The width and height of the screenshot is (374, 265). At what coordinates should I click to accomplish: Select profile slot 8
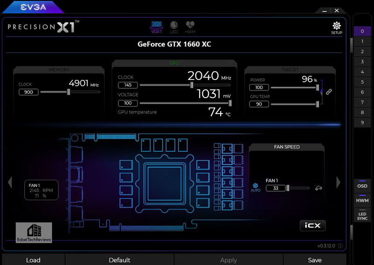(x=362, y=112)
